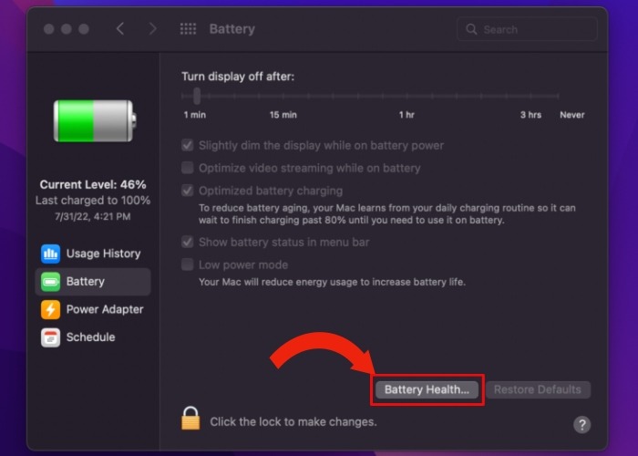Open the Battery Health dialog
The height and width of the screenshot is (456, 638).
[427, 389]
